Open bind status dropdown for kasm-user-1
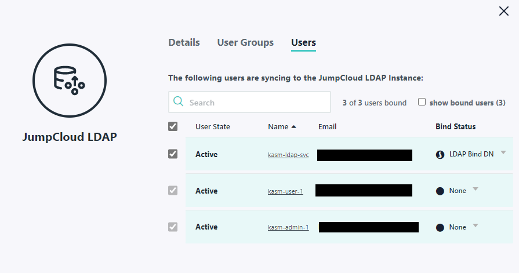 coord(475,189)
